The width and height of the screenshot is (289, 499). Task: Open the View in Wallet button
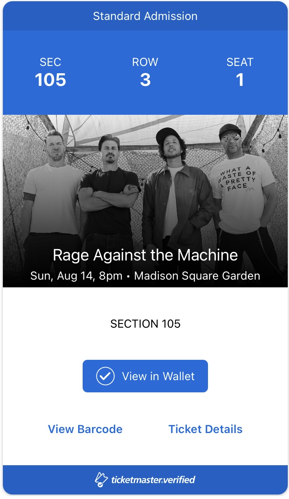point(145,376)
